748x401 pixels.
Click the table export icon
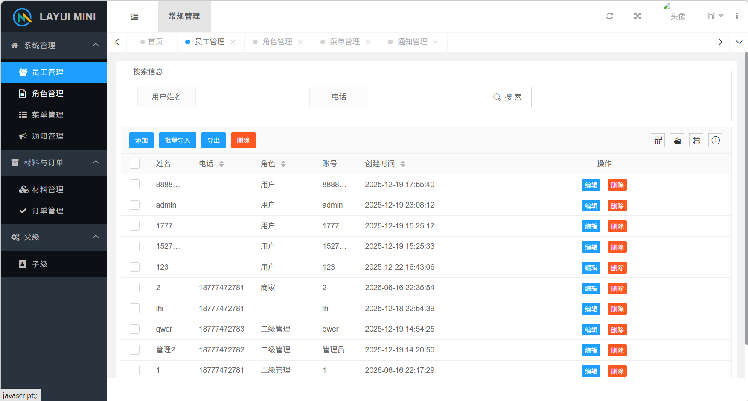click(x=677, y=140)
